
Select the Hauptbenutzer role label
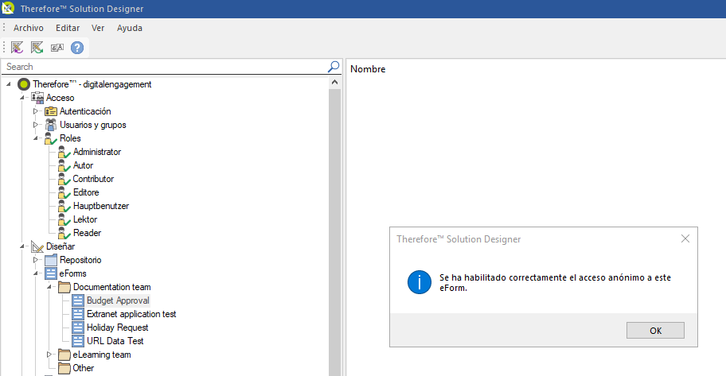point(101,206)
